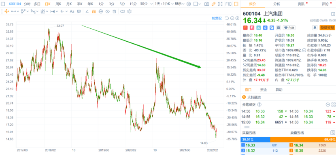Open drawing toolbar settings gear
The width and height of the screenshot is (336, 155).
point(129,12)
